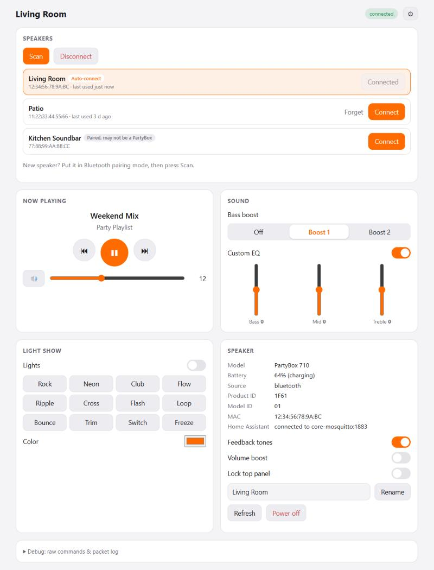The image size is (434, 570).
Task: Select Boost 1 bass option
Action: 319,232
